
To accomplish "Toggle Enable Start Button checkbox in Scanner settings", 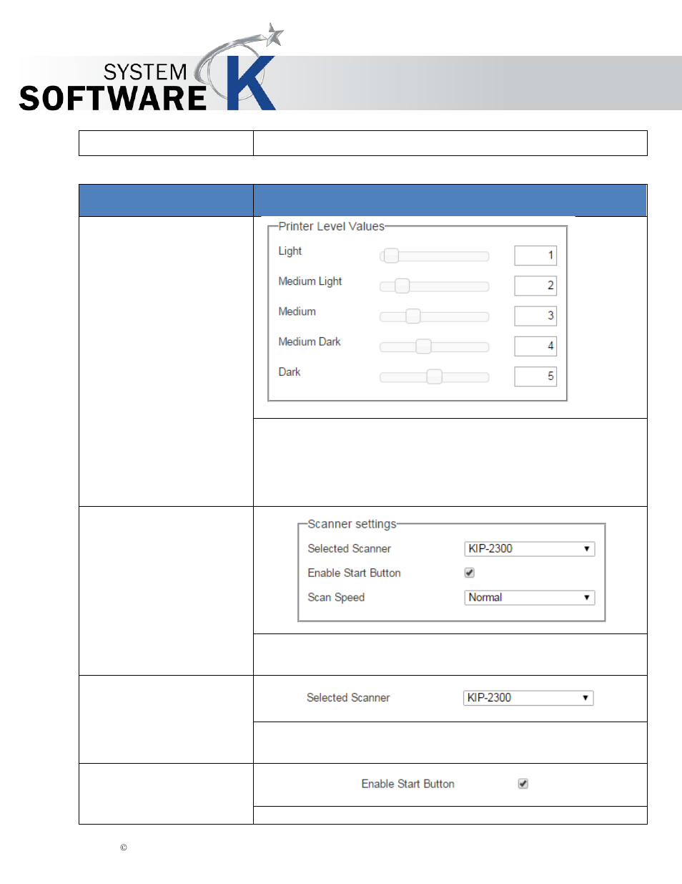I will pyautogui.click(x=470, y=573).
